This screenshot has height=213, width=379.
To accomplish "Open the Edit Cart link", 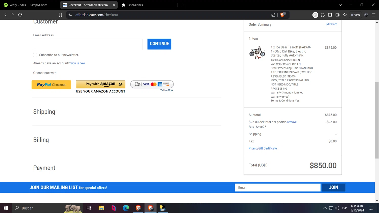I will [331, 24].
